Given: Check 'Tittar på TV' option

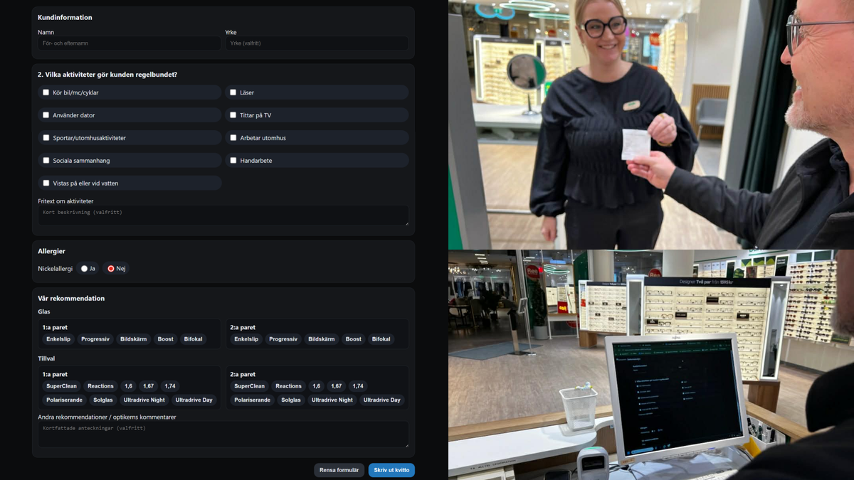Looking at the screenshot, I should click(233, 115).
